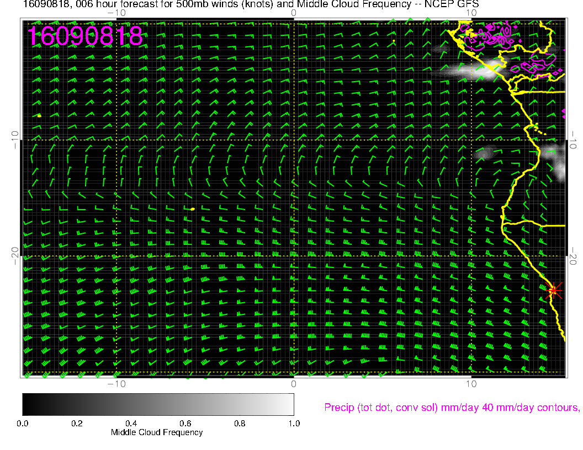Click the red star marker on the coastline
The height and width of the screenshot is (450, 583).
[x=554, y=290]
